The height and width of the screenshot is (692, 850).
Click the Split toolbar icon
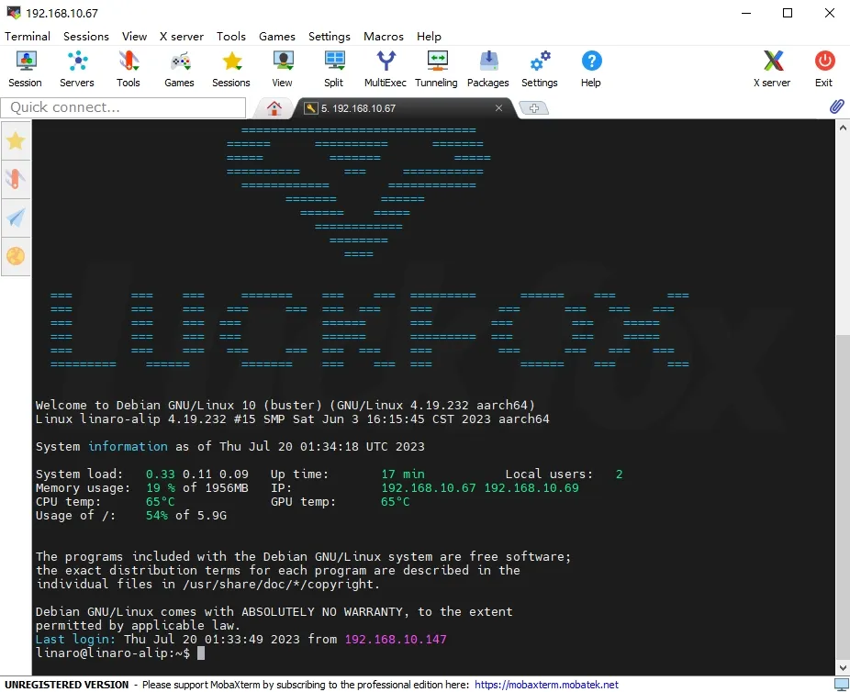[x=334, y=69]
